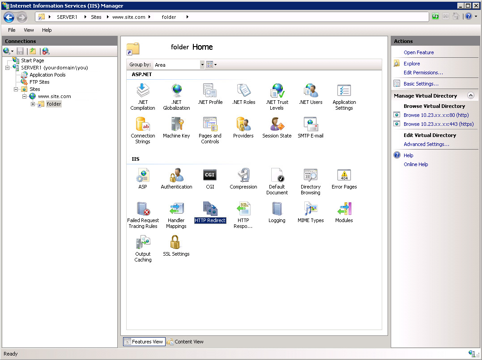Open Basic Settings link
The height and width of the screenshot is (360, 482).
coord(421,84)
